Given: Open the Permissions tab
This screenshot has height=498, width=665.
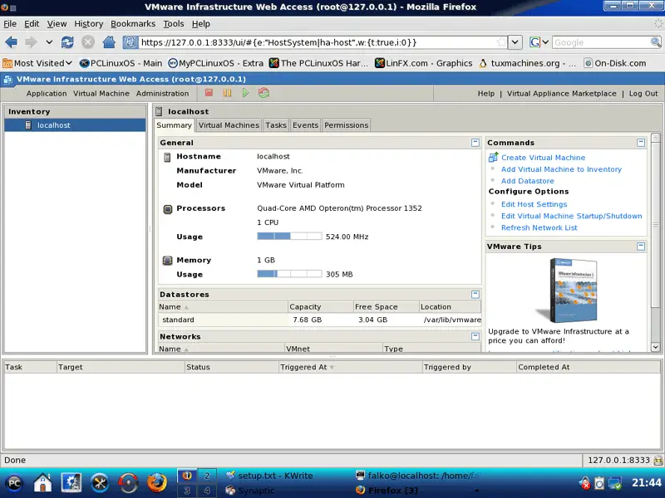Looking at the screenshot, I should pyautogui.click(x=346, y=125).
